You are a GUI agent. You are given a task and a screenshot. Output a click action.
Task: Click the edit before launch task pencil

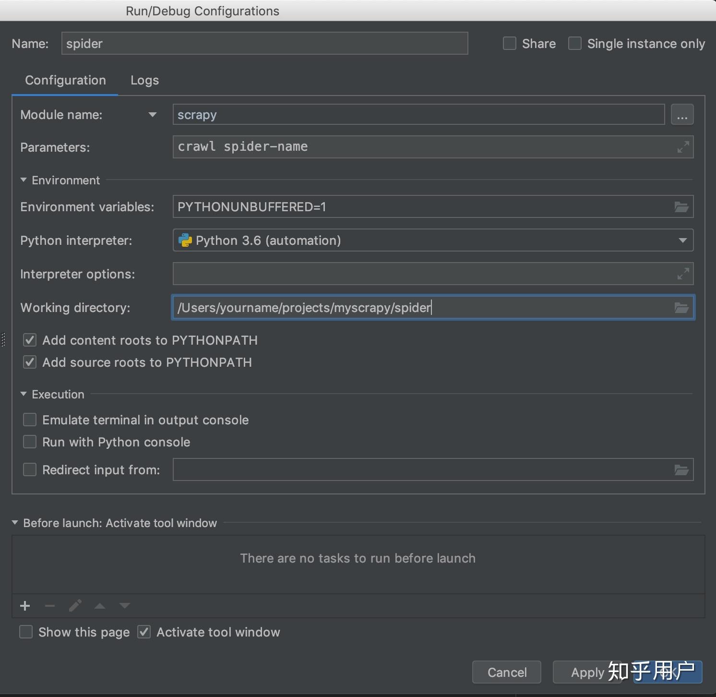(75, 606)
